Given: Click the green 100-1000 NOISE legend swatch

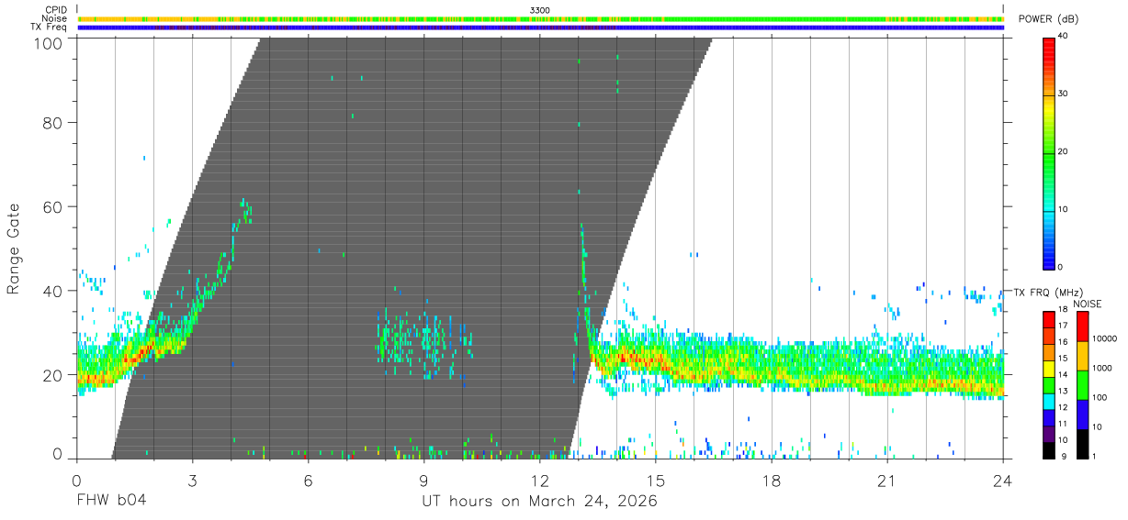Looking at the screenshot, I should [x=1081, y=384].
